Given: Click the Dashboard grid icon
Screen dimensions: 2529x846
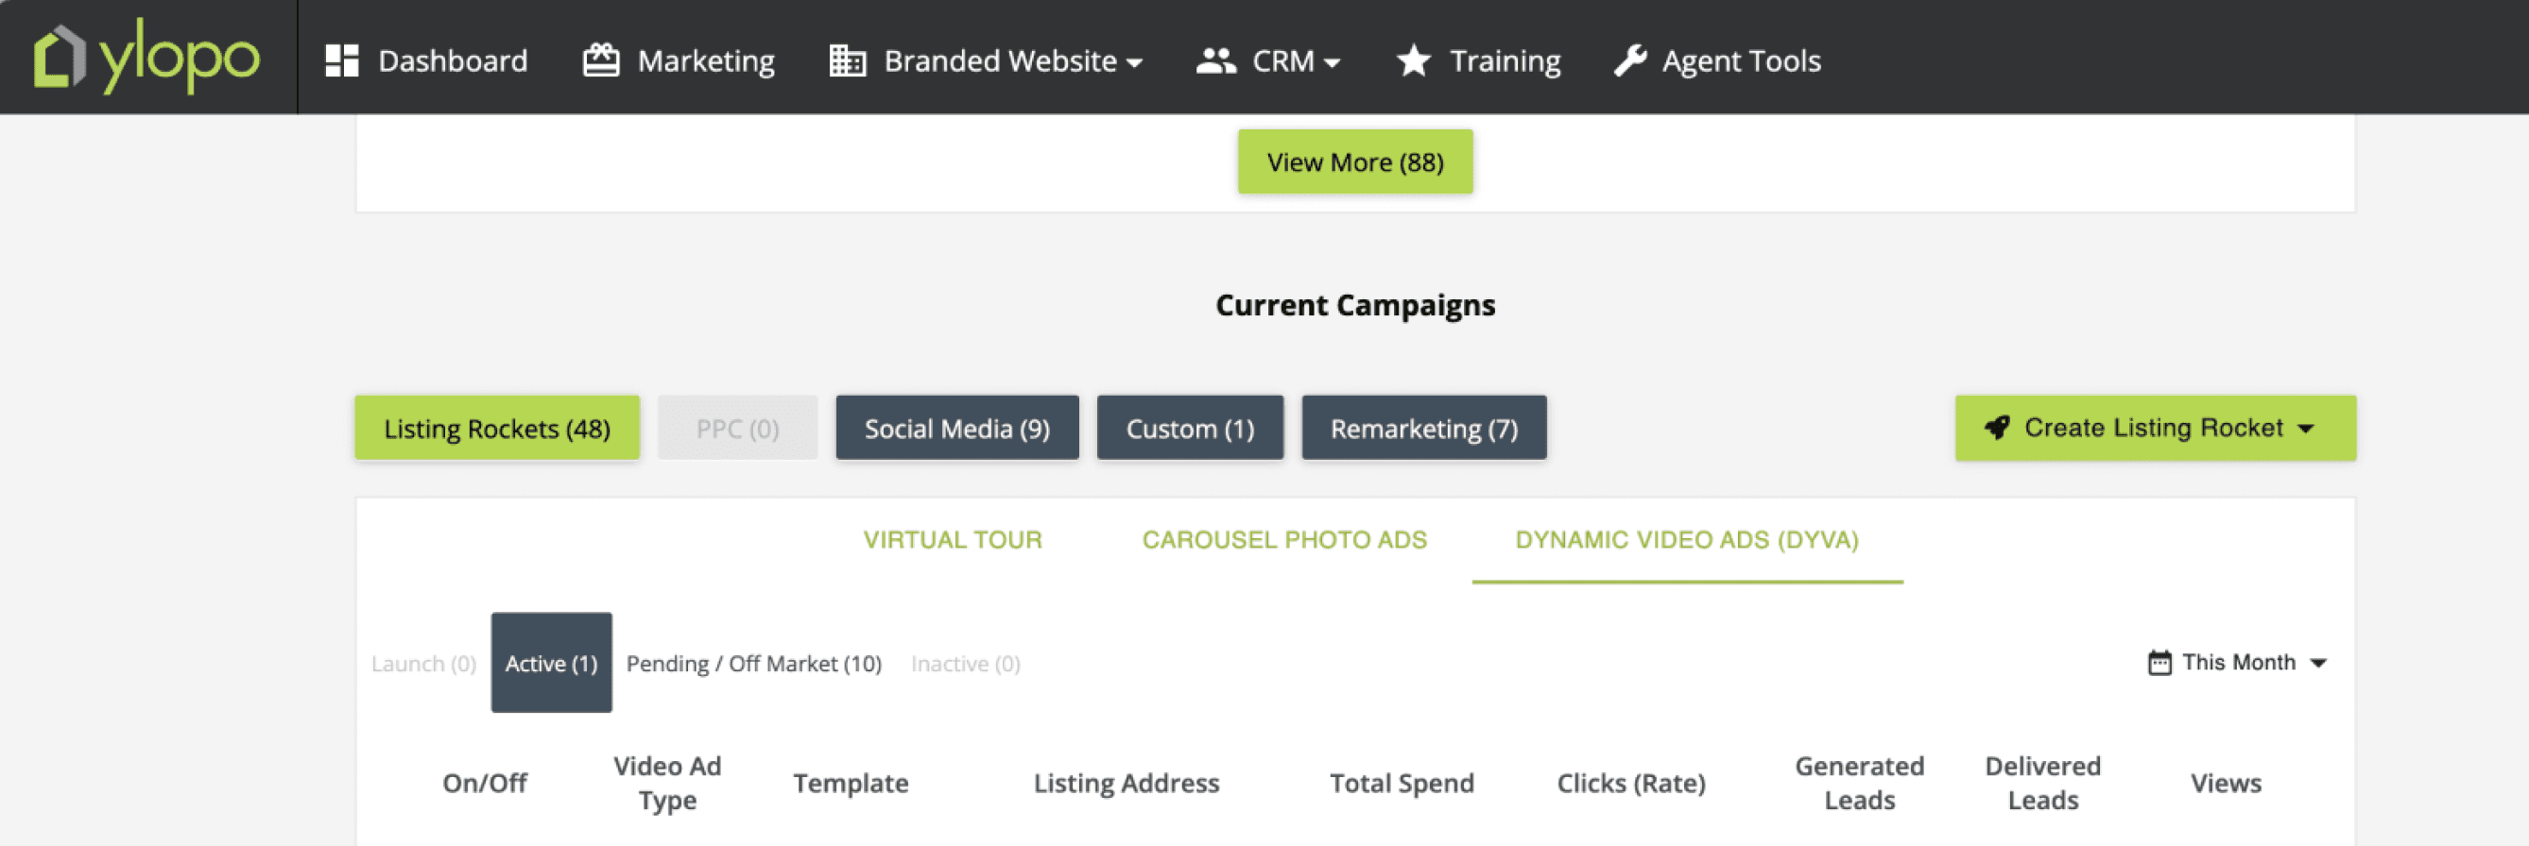Looking at the screenshot, I should [342, 60].
